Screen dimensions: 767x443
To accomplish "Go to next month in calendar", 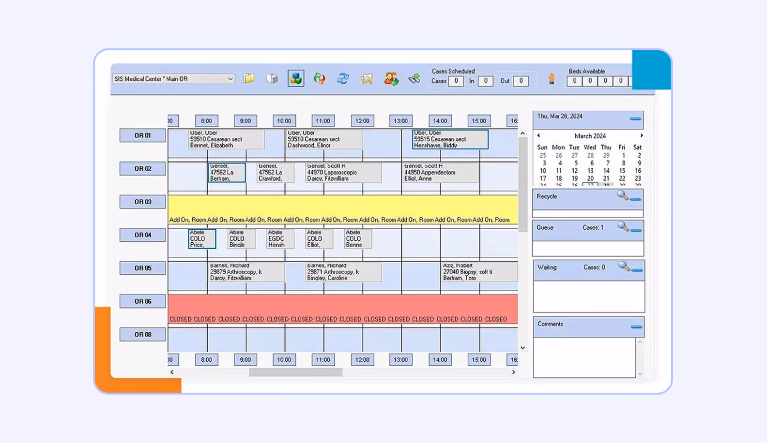I will click(642, 135).
